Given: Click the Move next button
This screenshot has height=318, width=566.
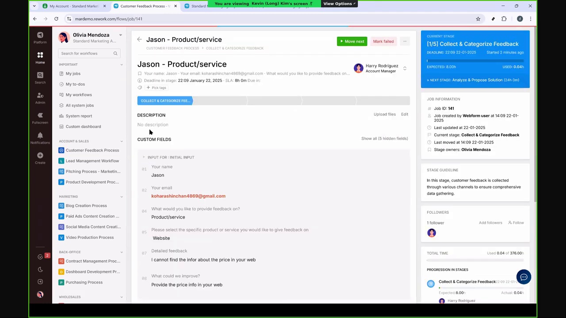Looking at the screenshot, I should point(352,42).
